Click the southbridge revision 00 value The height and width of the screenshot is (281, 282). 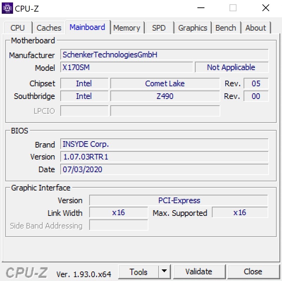(x=256, y=96)
